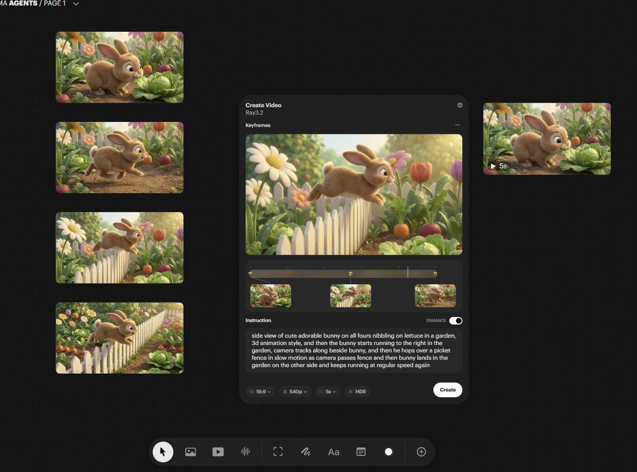This screenshot has height=472, width=637.
Task: Click the end keyframe marker on timeline
Action: pos(435,274)
